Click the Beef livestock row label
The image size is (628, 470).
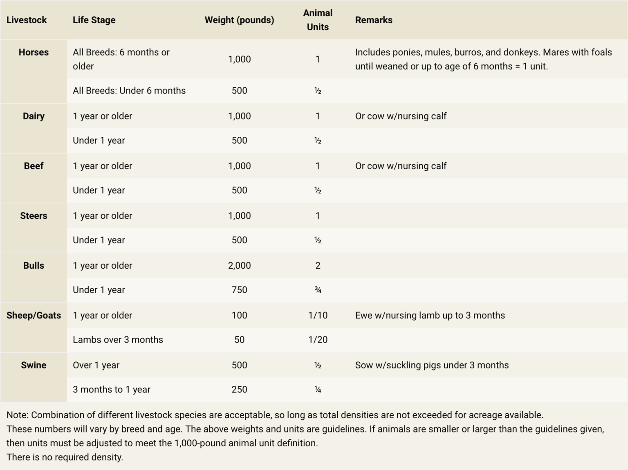pyautogui.click(x=34, y=166)
